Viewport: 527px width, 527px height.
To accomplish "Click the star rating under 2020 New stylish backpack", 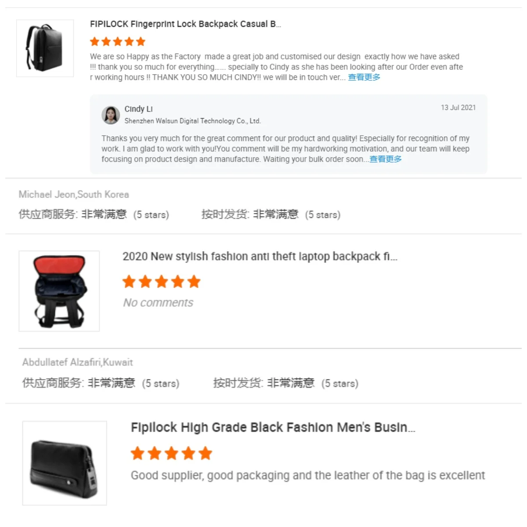I will (x=162, y=282).
